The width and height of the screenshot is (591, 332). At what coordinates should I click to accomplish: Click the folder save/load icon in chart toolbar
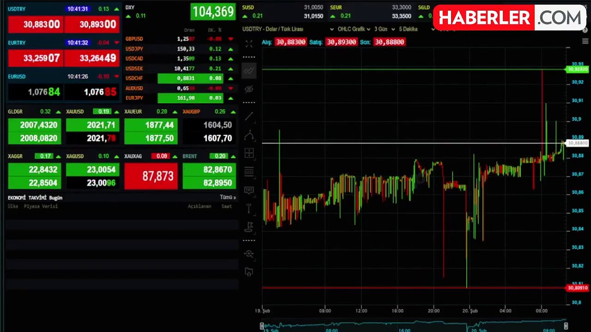coord(249,272)
